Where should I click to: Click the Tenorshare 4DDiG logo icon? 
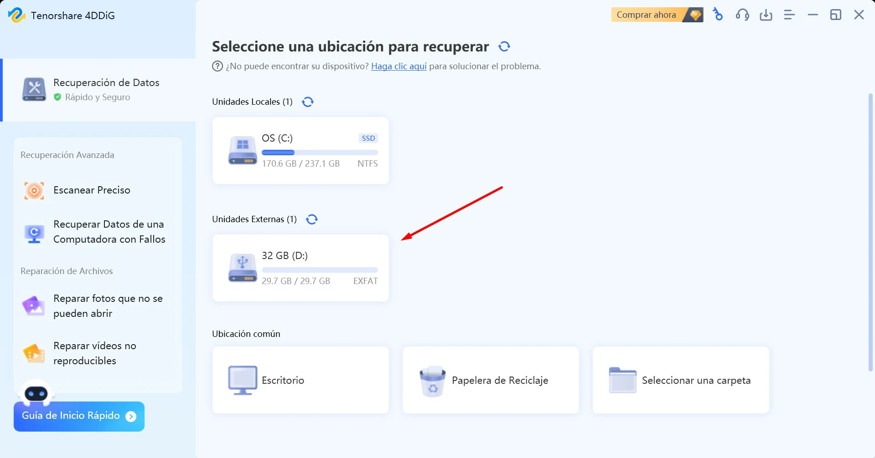[x=16, y=15]
